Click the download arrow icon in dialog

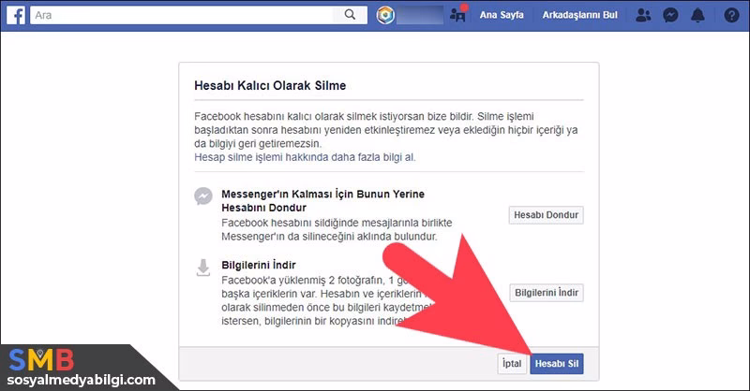click(x=203, y=268)
